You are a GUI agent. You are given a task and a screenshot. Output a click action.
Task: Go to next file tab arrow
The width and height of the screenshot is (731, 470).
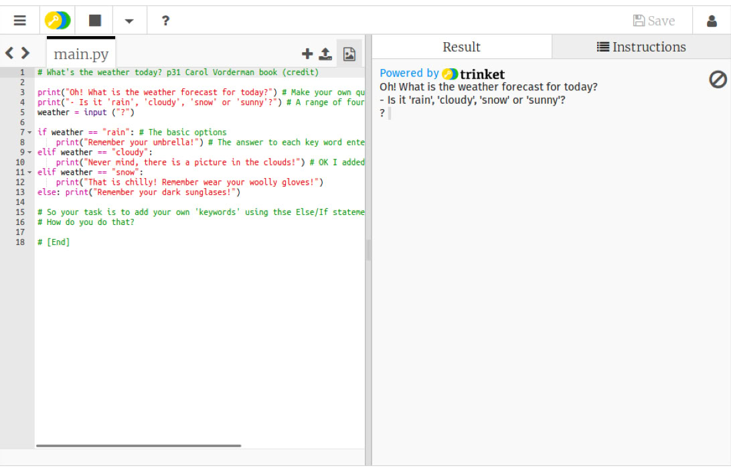pyautogui.click(x=25, y=53)
